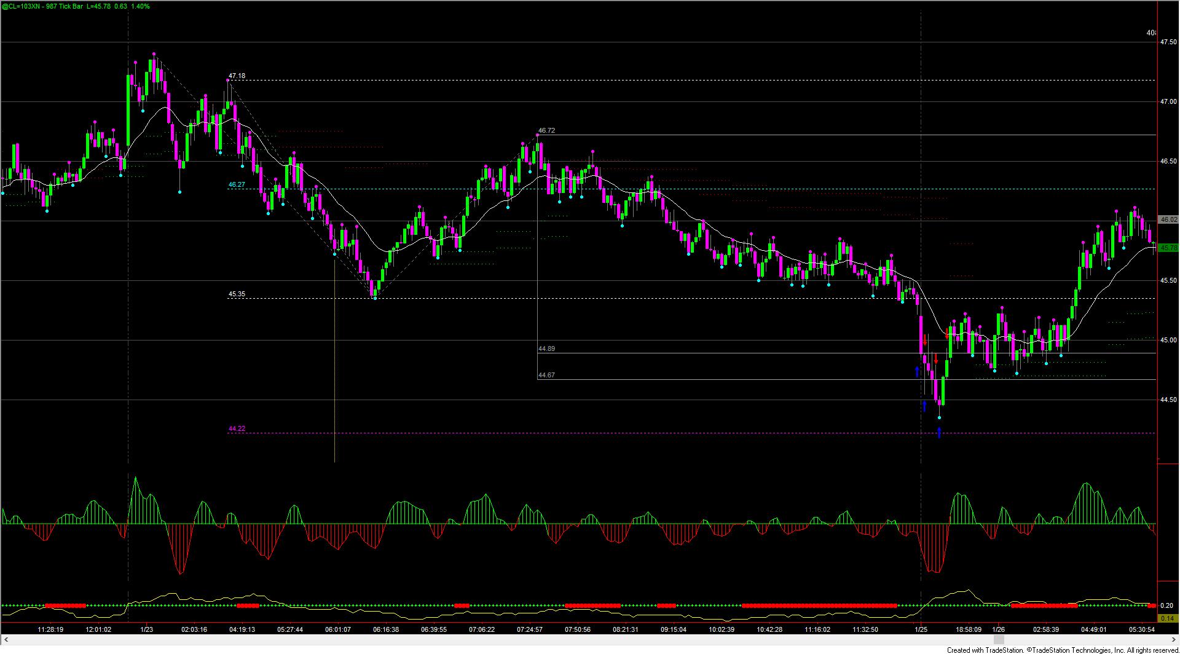Select the 07:50:56 time axis label
Image resolution: width=1180 pixels, height=654 pixels.
tap(578, 629)
